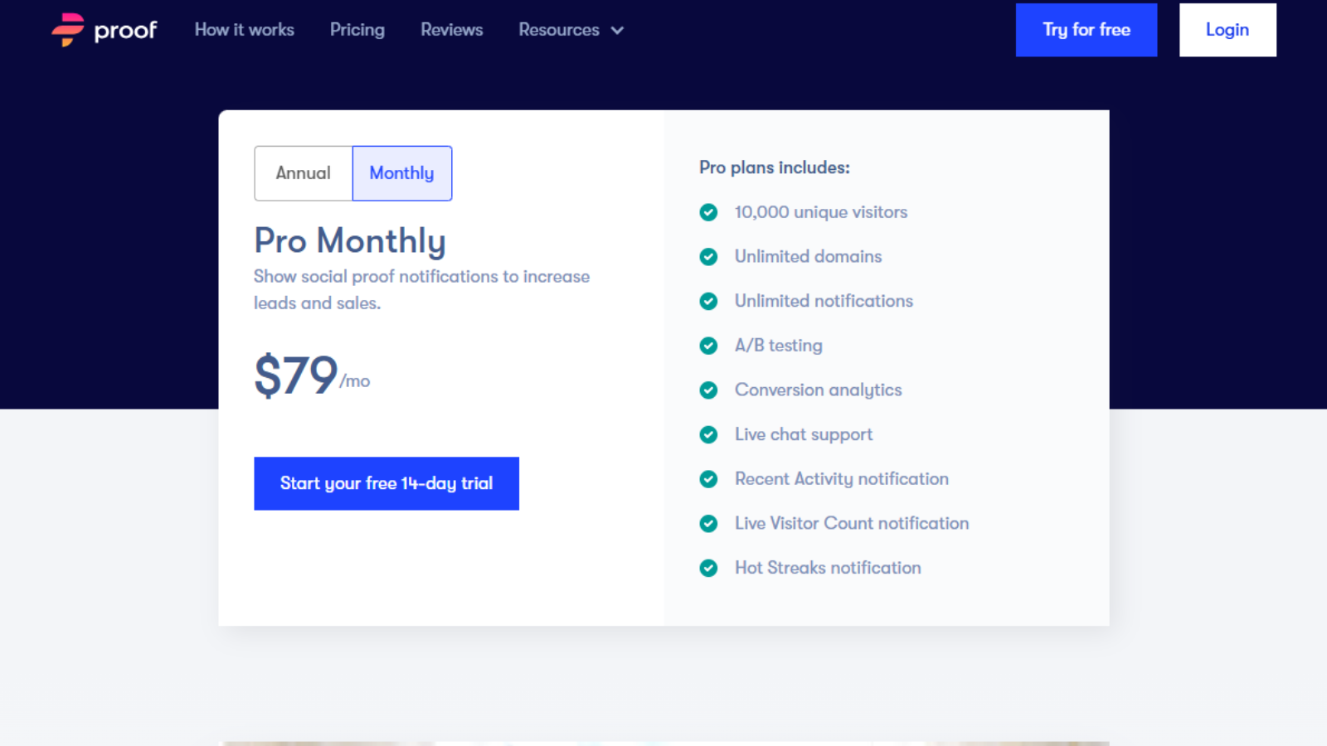Click checkmark beside A/B testing
The image size is (1327, 746).
pyautogui.click(x=708, y=346)
